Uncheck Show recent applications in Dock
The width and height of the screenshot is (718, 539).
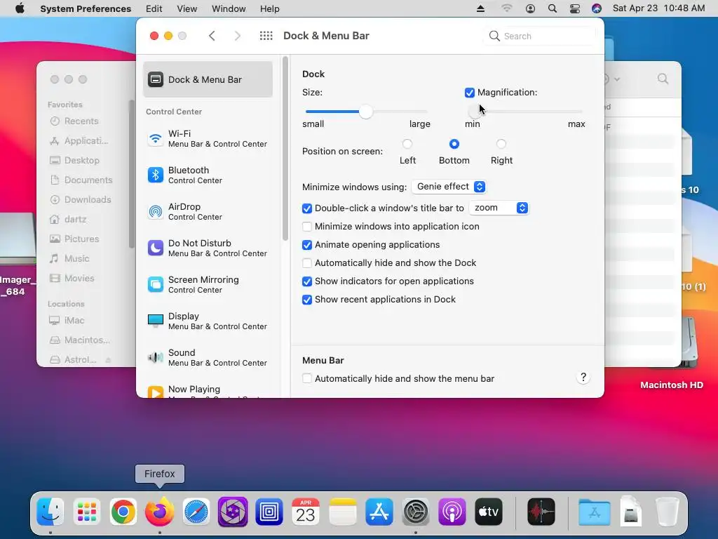[x=307, y=300]
